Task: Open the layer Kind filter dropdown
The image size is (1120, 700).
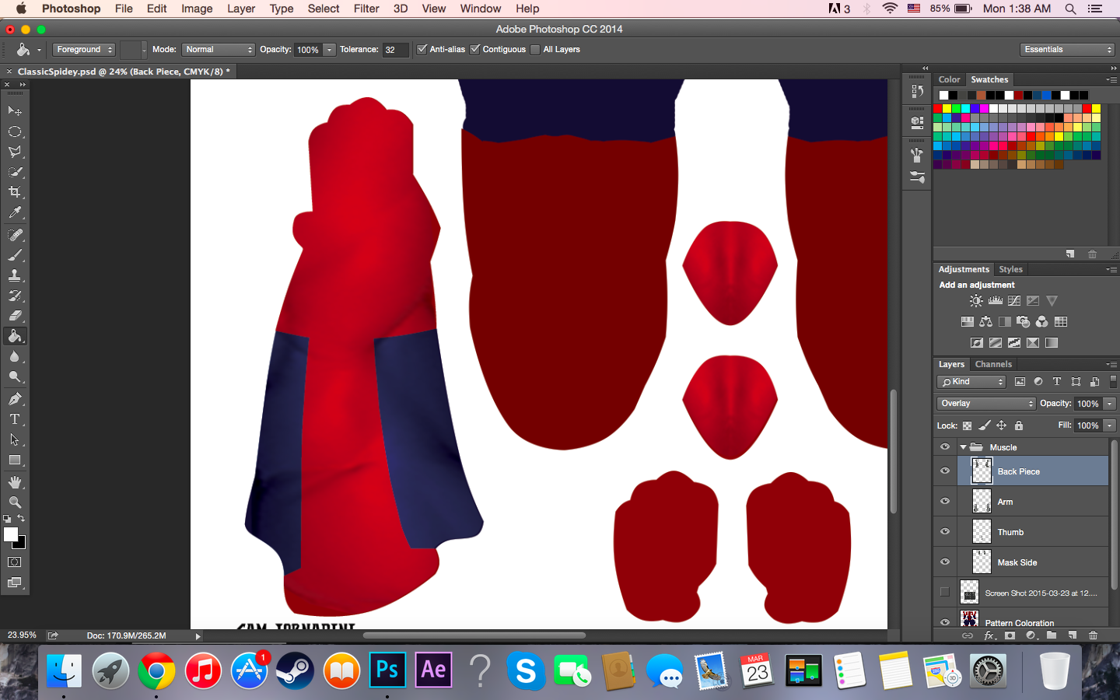Action: 972,382
